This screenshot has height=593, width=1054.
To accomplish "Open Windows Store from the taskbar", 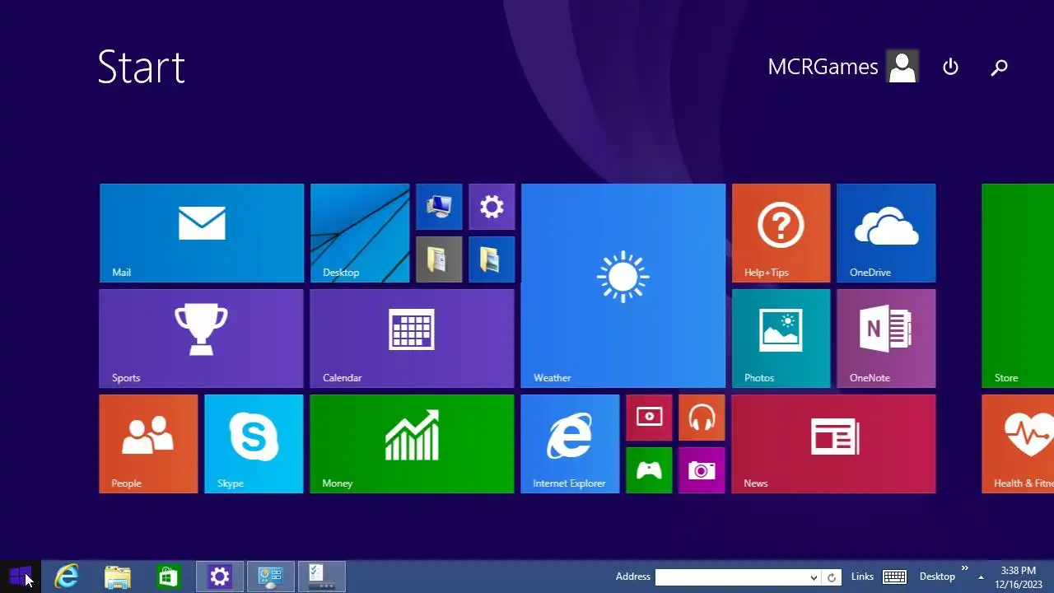I will 168,577.
